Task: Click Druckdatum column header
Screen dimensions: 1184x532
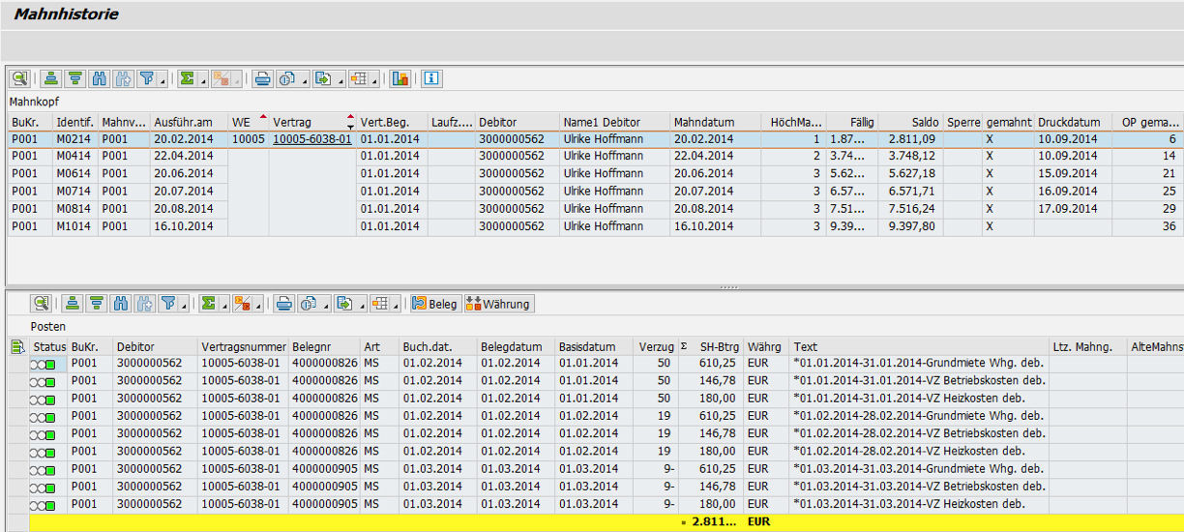Action: point(1071,122)
